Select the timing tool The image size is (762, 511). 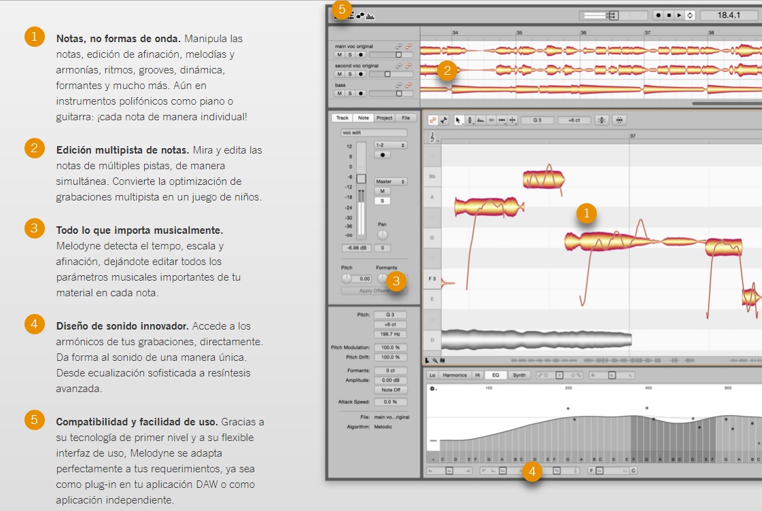click(502, 120)
